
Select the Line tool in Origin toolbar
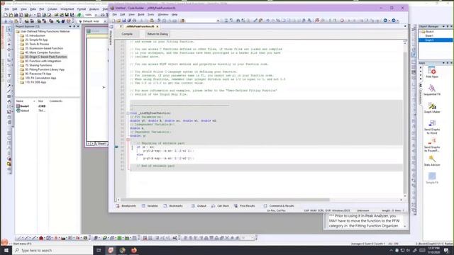9,91
